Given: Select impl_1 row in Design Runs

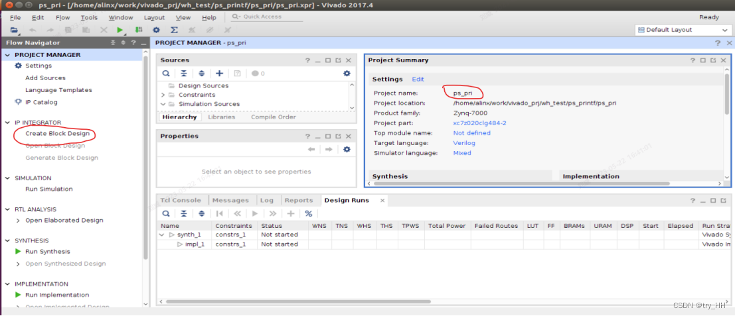Looking at the screenshot, I should 443,244.
